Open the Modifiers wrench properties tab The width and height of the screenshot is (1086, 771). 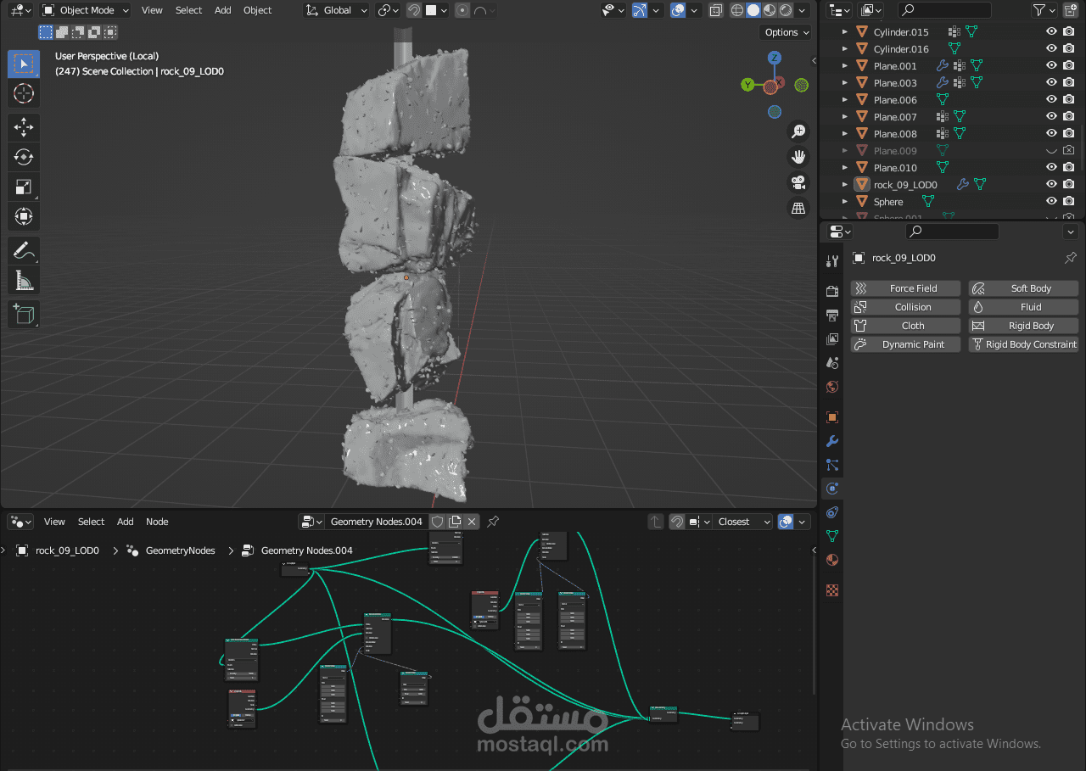pos(832,441)
